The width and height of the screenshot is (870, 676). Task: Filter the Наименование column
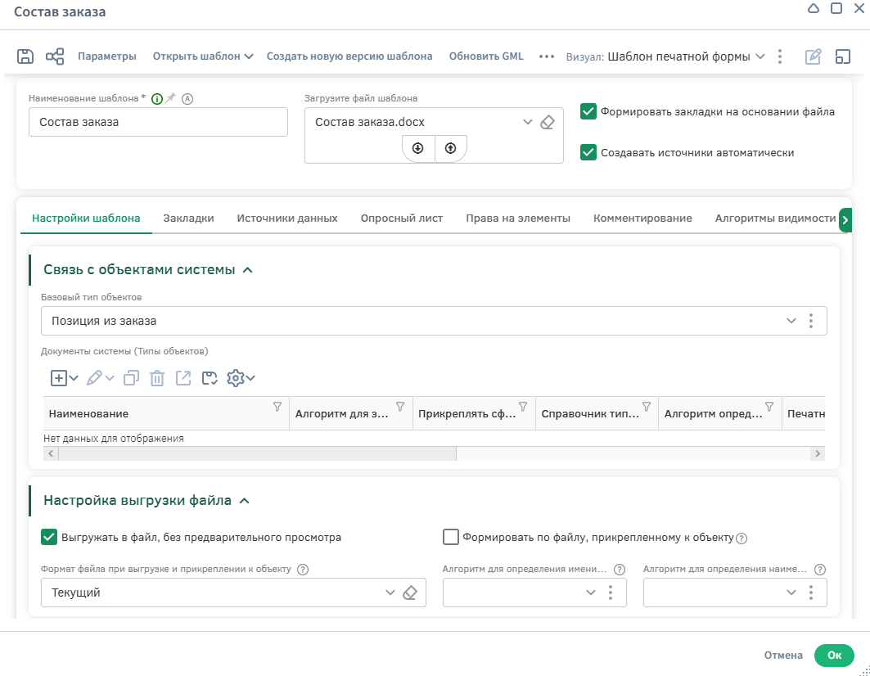[x=277, y=407]
